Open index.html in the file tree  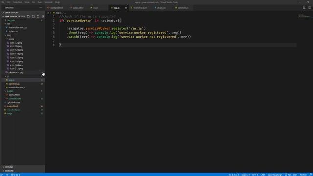12,106
